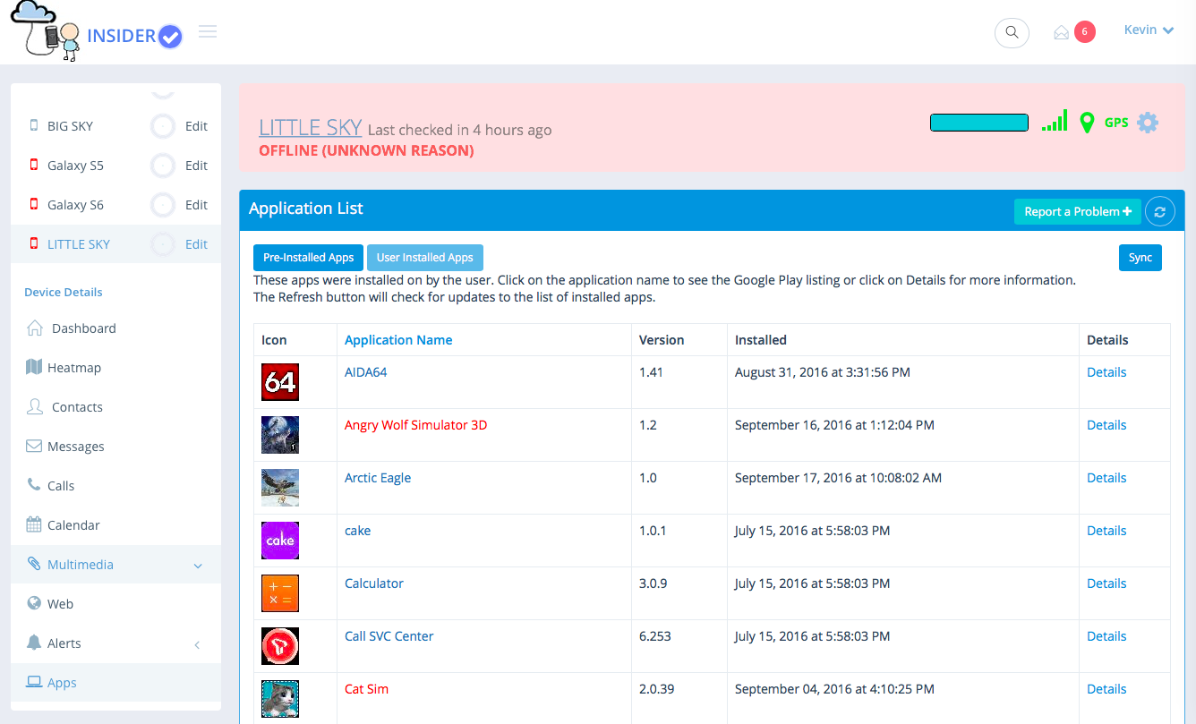Open Angry Wolf Simulator 3D app link
Screen dimensions: 1196x724
416,425
